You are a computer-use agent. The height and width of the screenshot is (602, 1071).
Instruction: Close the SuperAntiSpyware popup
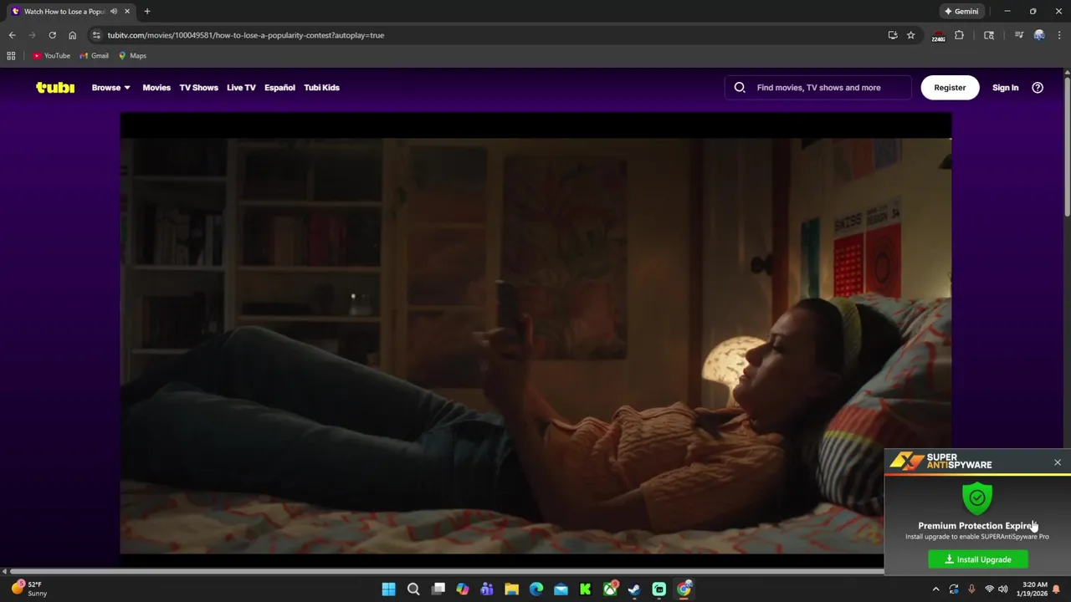(x=1058, y=462)
